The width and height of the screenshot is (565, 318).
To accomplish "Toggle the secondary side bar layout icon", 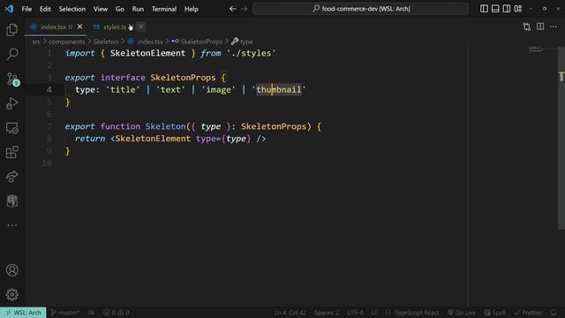I will tap(506, 9).
